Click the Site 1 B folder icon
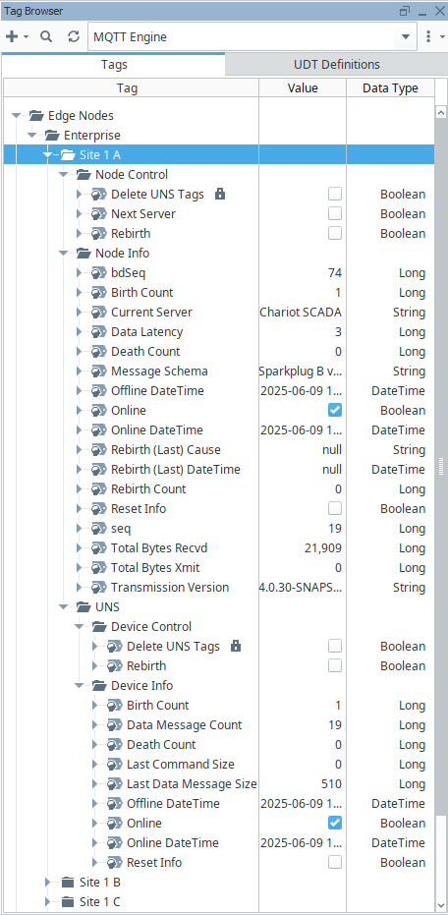 point(68,882)
